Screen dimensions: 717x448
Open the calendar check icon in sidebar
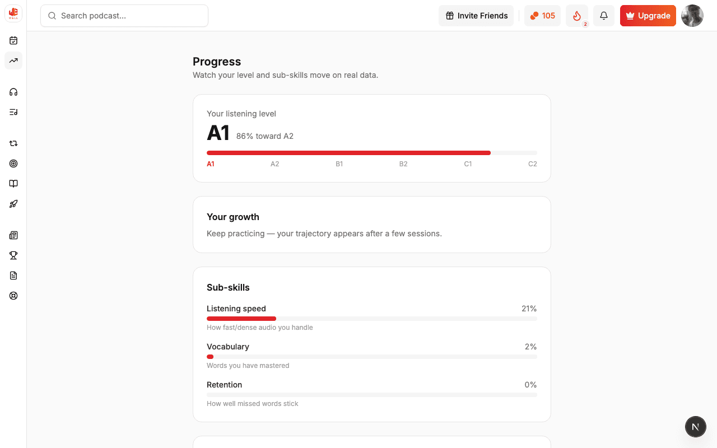(13, 40)
